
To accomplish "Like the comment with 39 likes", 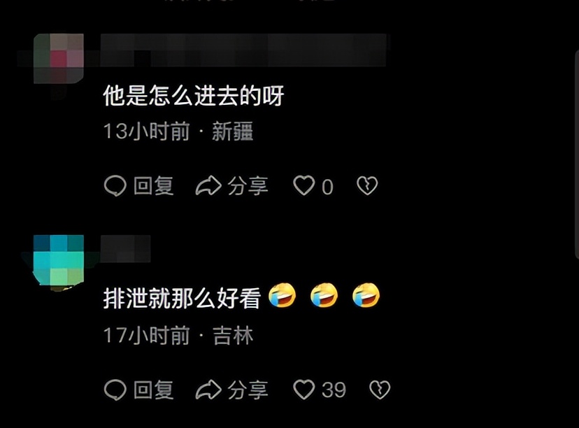I will (304, 390).
